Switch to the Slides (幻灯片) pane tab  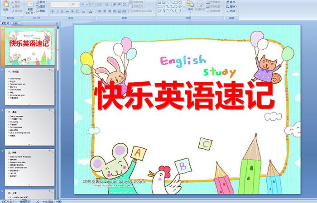[x=5, y=24]
